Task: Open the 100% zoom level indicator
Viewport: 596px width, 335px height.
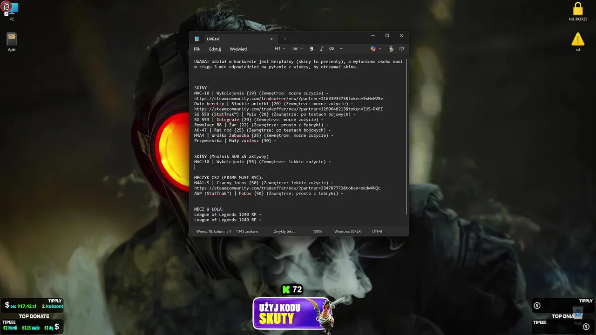Action: coord(318,231)
